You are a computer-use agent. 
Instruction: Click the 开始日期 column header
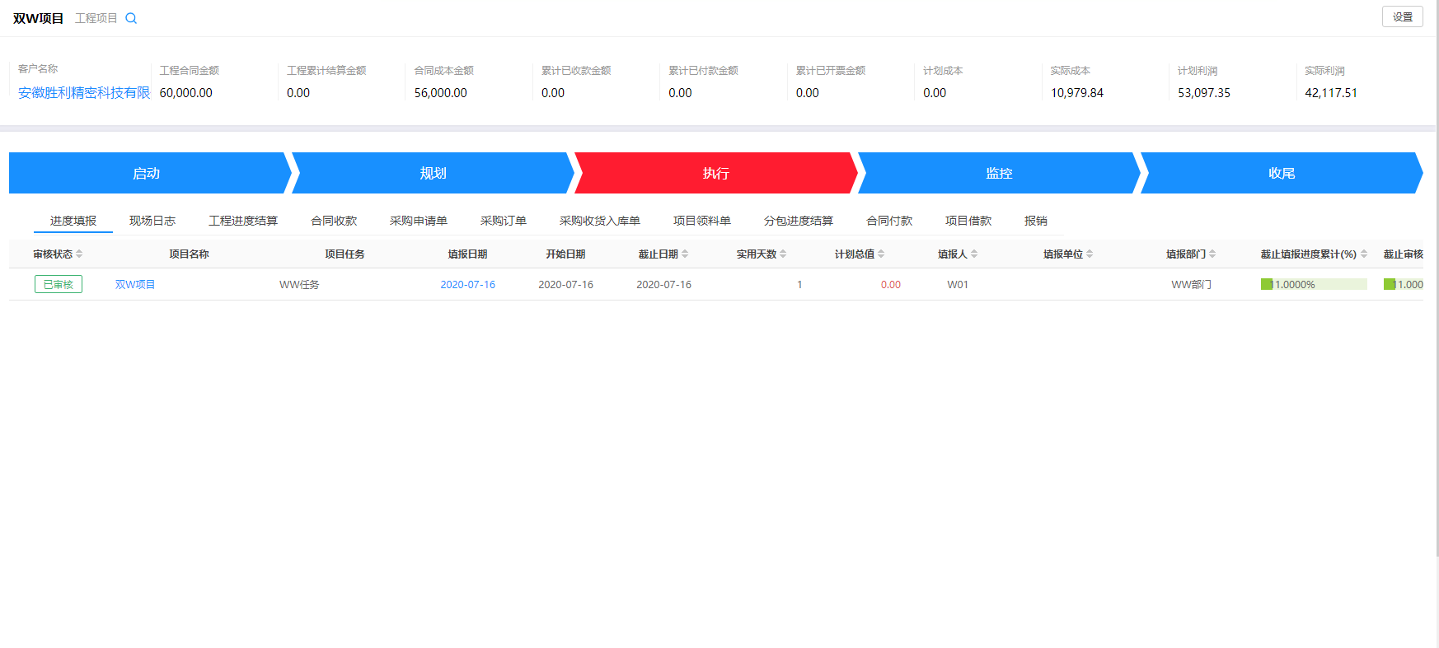[565, 254]
